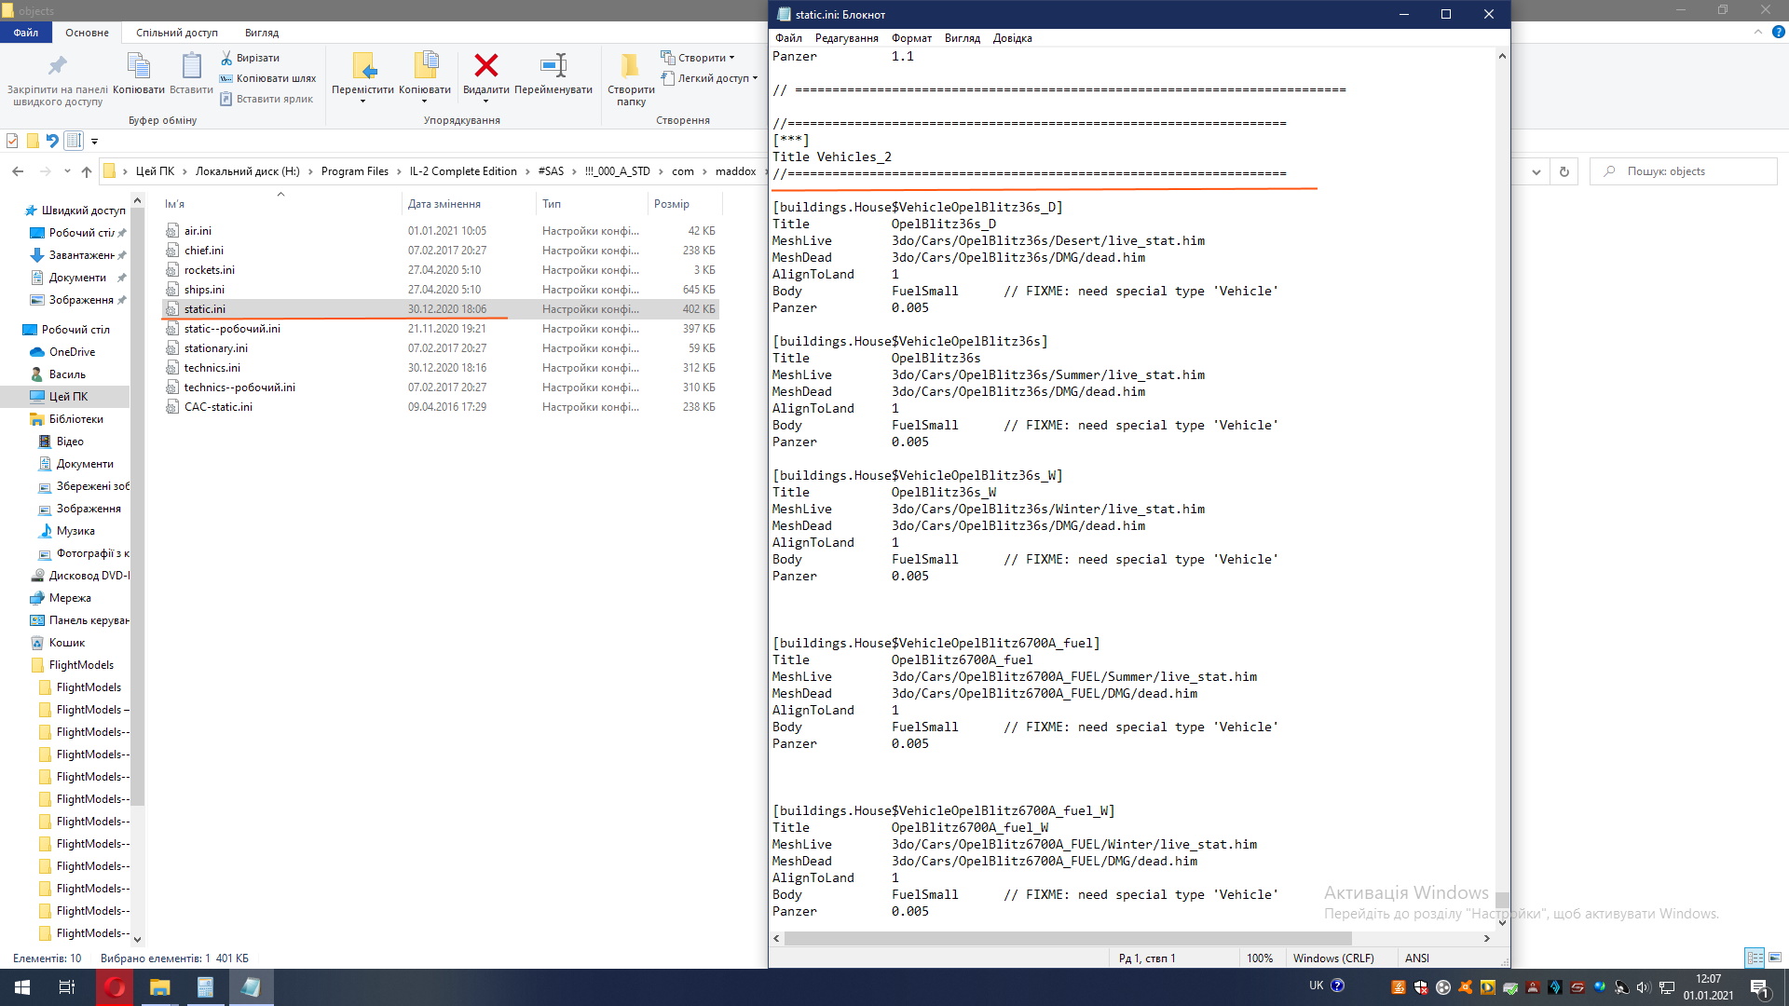Viewport: 1789px width, 1006px height.
Task: Click the IL-2 Complete Edition breadcrumb
Action: (x=462, y=171)
